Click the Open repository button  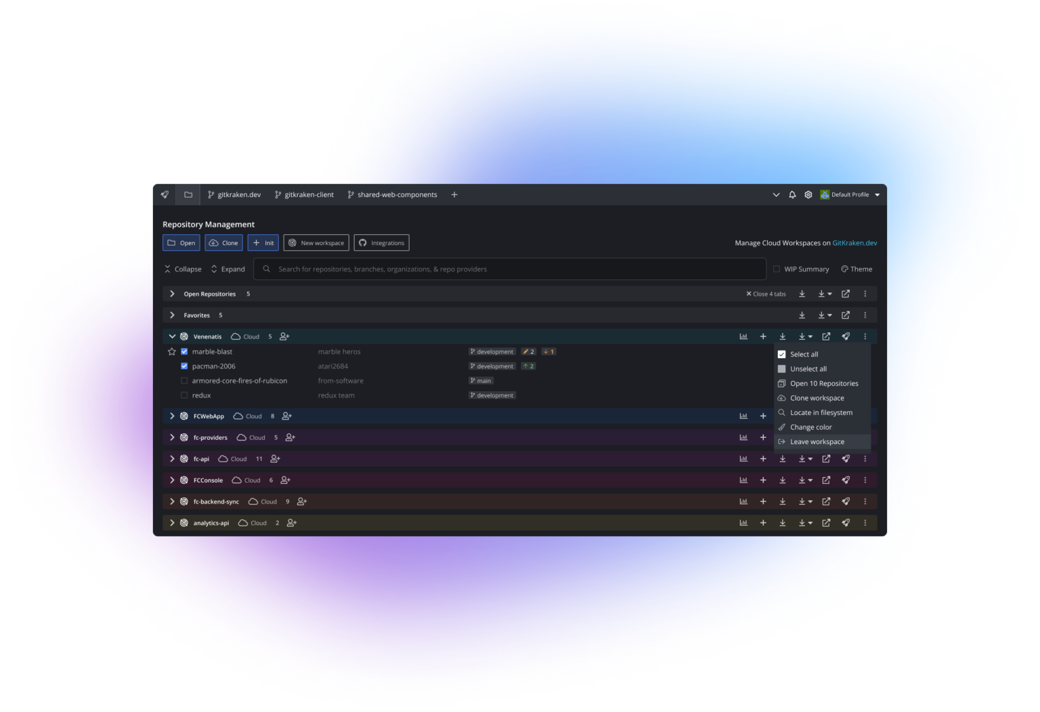[181, 243]
